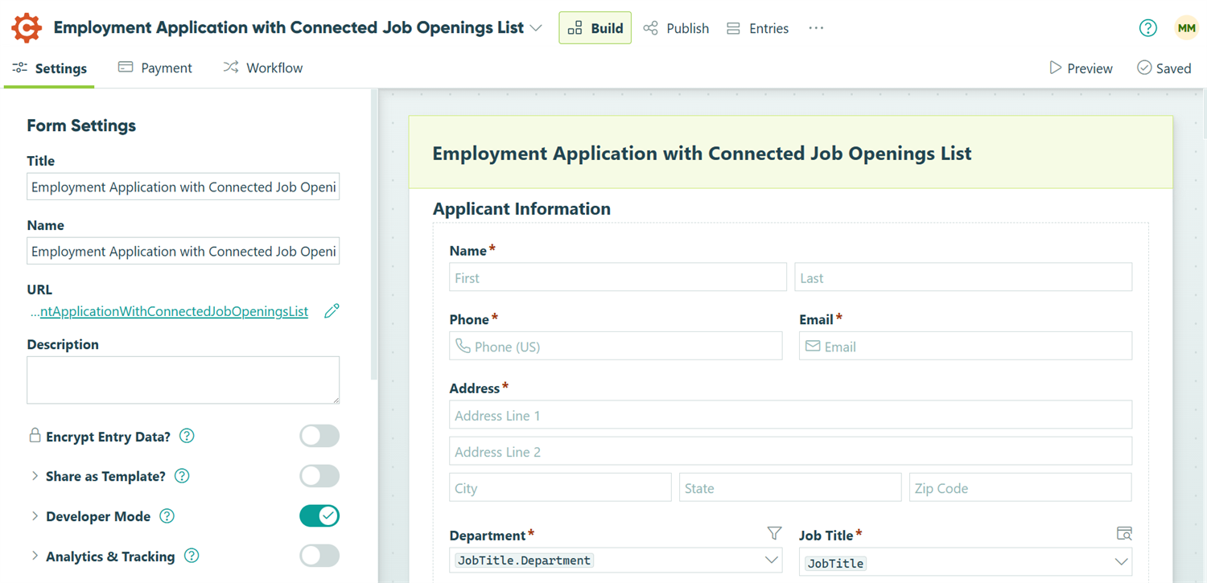Click the help icon next to Developer Mode

[167, 516]
